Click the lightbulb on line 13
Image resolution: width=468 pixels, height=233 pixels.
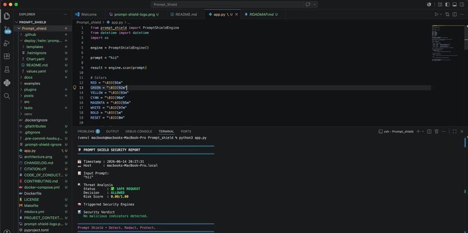(x=75, y=88)
